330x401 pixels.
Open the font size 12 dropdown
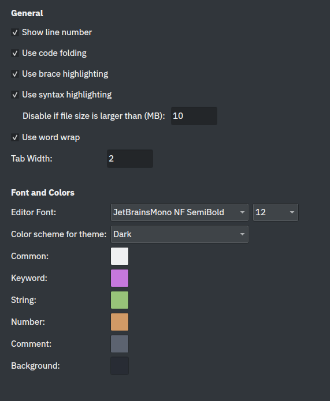click(x=276, y=212)
